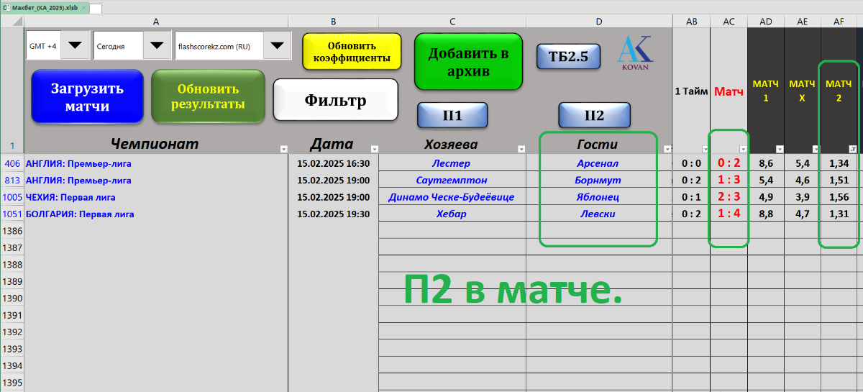Open the Чемпионат column filter arrow
The height and width of the screenshot is (392, 863).
coord(283,149)
